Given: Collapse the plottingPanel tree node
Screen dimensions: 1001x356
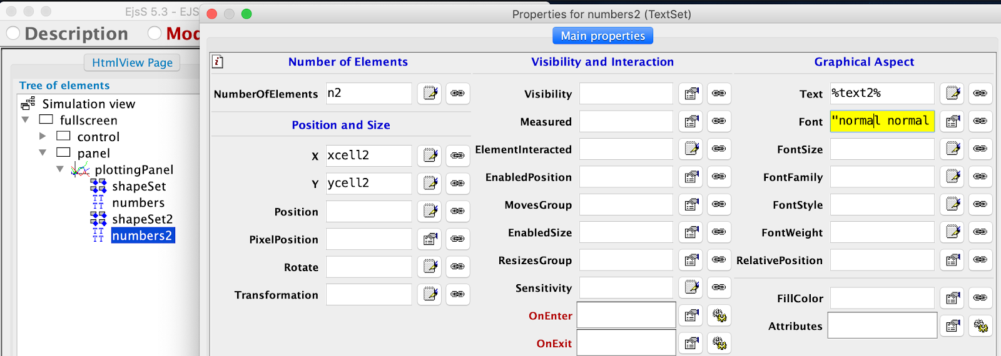Looking at the screenshot, I should [x=60, y=169].
